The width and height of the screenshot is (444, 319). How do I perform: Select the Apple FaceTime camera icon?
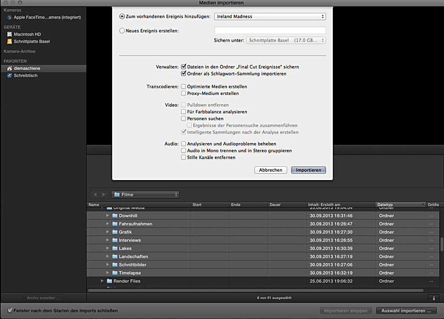tap(10, 17)
